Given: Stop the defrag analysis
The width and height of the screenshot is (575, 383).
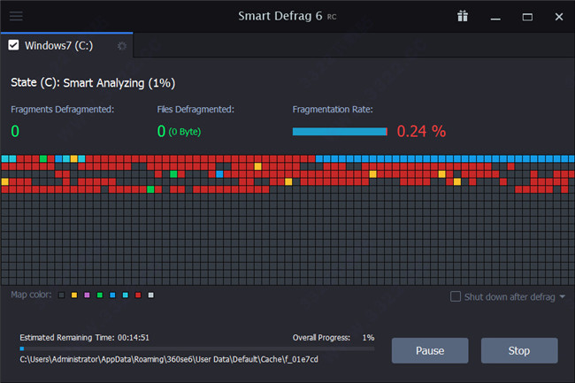Looking at the screenshot, I should coord(519,351).
